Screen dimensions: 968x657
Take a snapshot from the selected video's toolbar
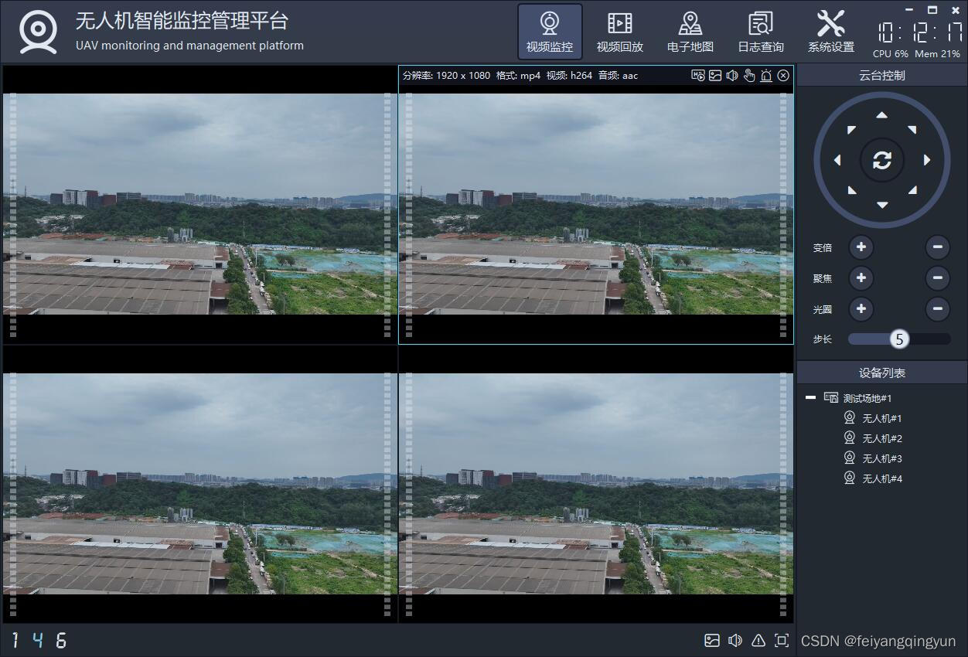click(715, 75)
